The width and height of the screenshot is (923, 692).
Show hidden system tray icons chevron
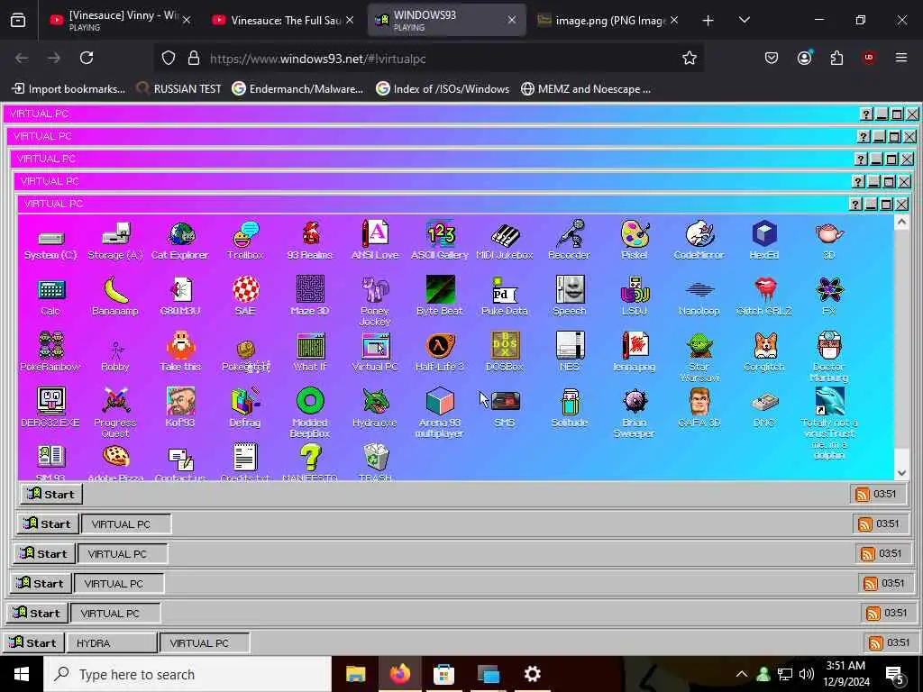pos(742,674)
